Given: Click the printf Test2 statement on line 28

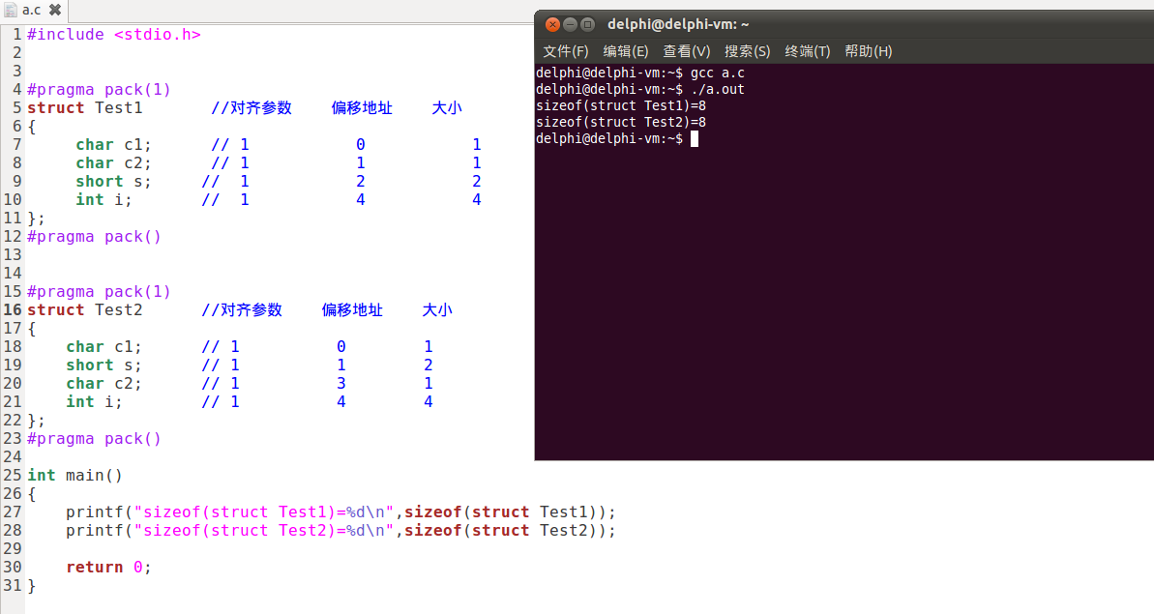Looking at the screenshot, I should tap(340, 531).
